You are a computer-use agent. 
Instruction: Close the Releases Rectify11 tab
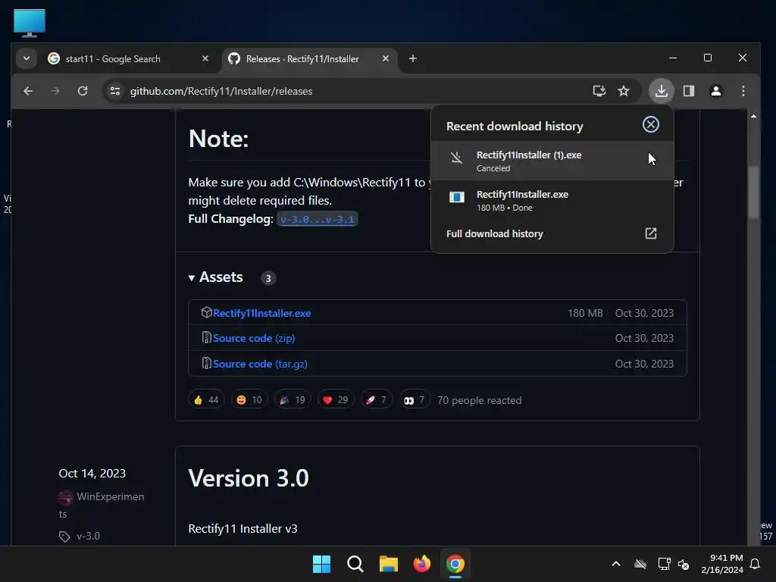[386, 58]
